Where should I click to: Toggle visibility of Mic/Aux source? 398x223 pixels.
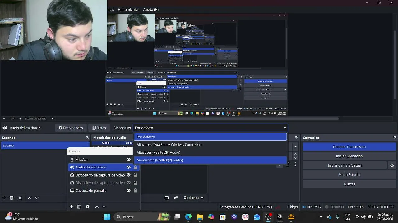(x=128, y=160)
